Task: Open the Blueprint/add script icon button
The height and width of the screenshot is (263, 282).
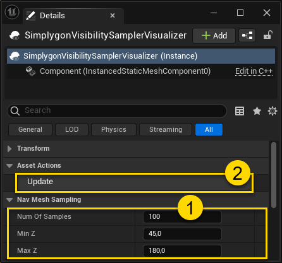Action: pyautogui.click(x=247, y=35)
